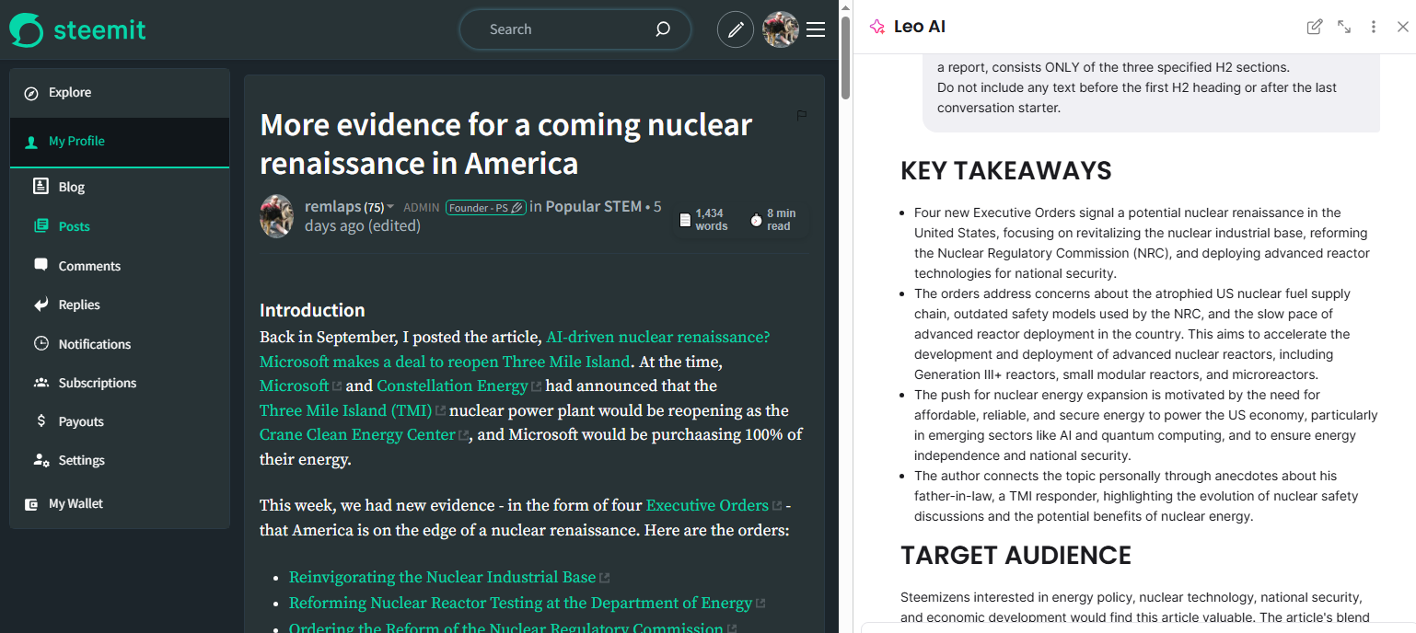Flag the post using the flag icon
The width and height of the screenshot is (1416, 633).
(801, 115)
